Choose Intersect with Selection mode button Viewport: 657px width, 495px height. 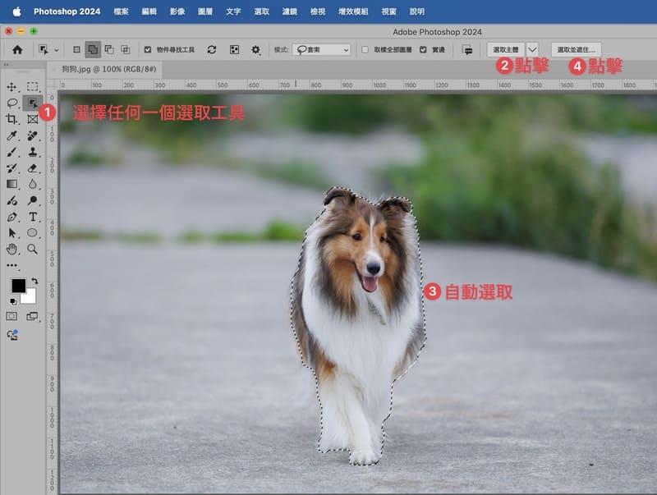click(x=126, y=50)
